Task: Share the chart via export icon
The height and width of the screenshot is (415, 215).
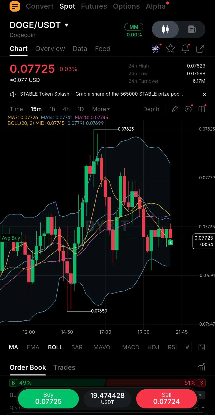Action: click(x=200, y=48)
